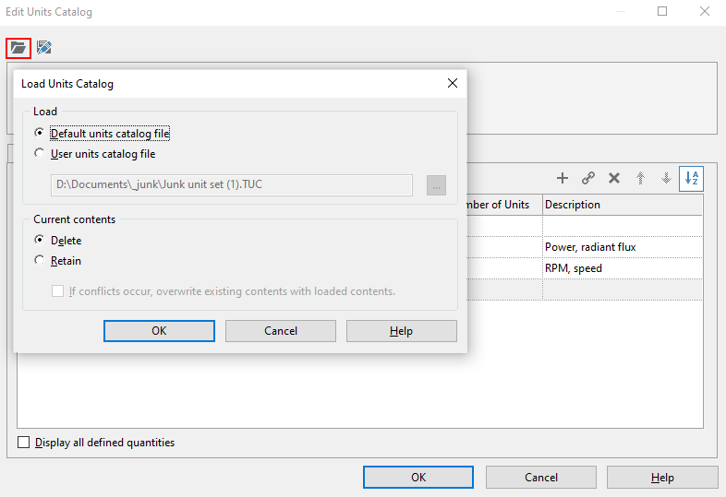The height and width of the screenshot is (497, 726).
Task: Select User units catalog file option
Action: tap(39, 154)
